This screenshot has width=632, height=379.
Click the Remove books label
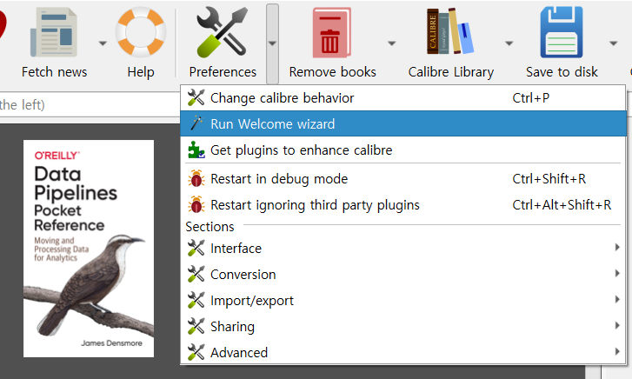click(333, 72)
